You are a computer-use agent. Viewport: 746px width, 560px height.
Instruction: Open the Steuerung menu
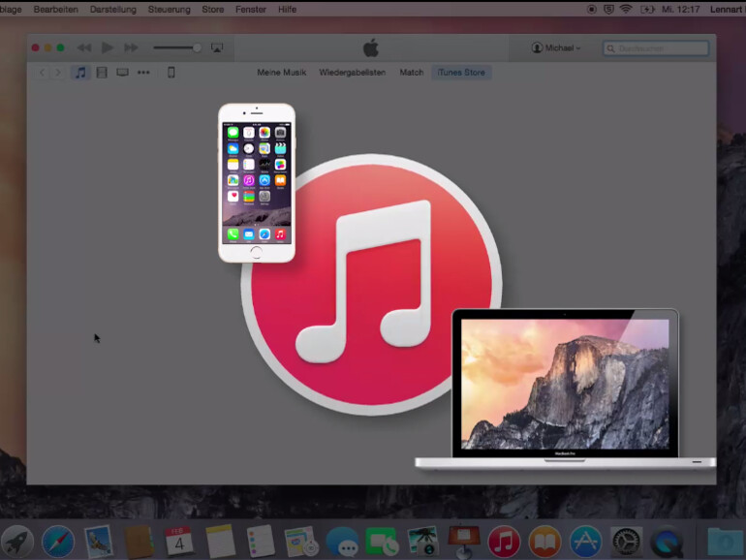point(169,9)
